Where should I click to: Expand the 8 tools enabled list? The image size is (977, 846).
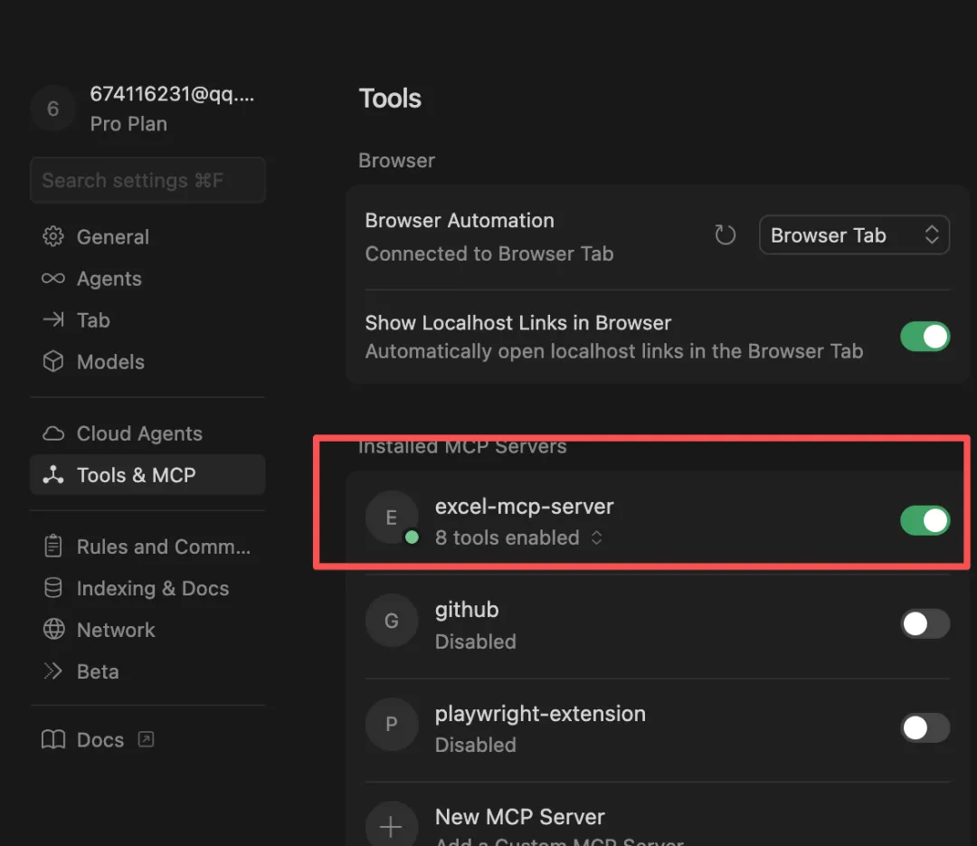click(x=518, y=538)
